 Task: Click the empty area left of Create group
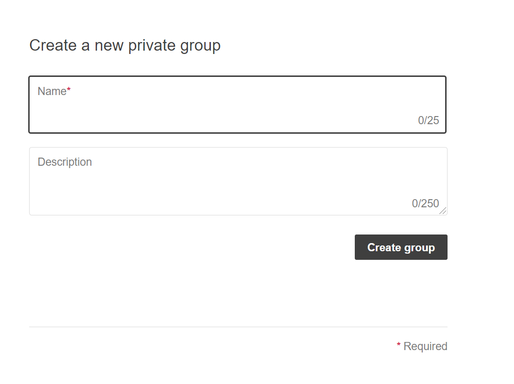(x=191, y=247)
